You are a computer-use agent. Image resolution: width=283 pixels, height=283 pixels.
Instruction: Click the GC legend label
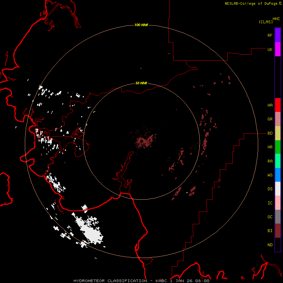(270, 217)
